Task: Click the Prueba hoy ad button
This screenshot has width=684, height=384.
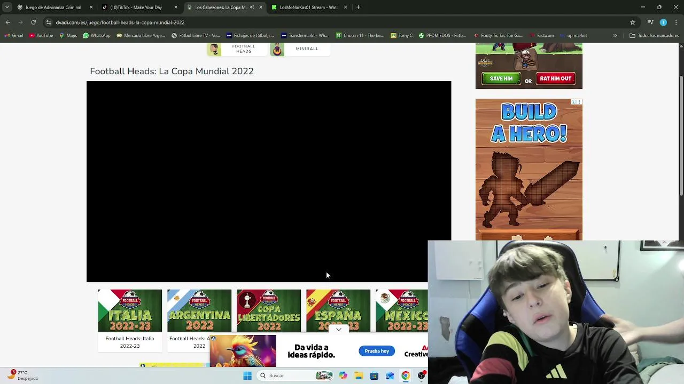Action: (x=377, y=351)
